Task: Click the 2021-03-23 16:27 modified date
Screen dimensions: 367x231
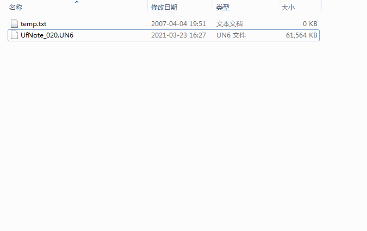Action: [x=178, y=35]
